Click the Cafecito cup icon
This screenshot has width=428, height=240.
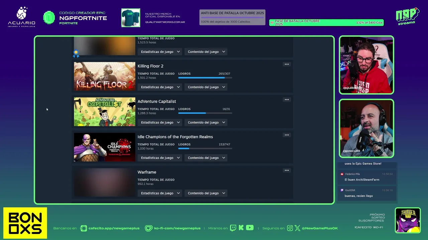click(84, 228)
